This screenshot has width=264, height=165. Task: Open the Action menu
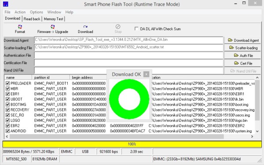click(x=20, y=12)
